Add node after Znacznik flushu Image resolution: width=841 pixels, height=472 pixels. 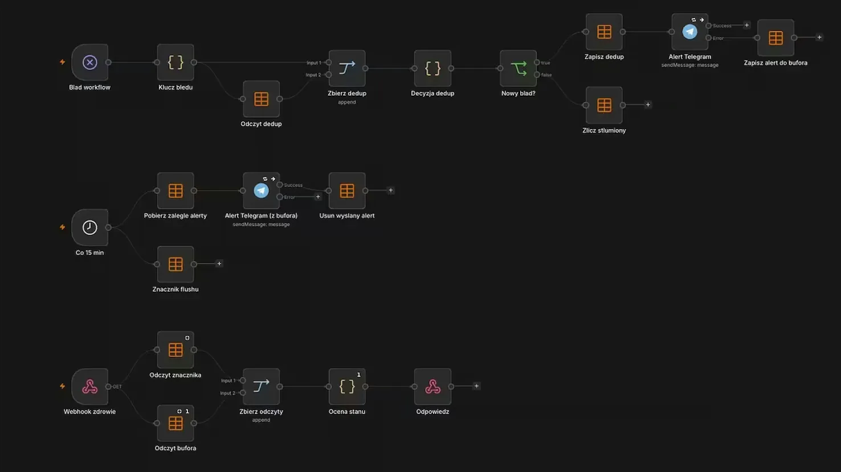tap(219, 264)
